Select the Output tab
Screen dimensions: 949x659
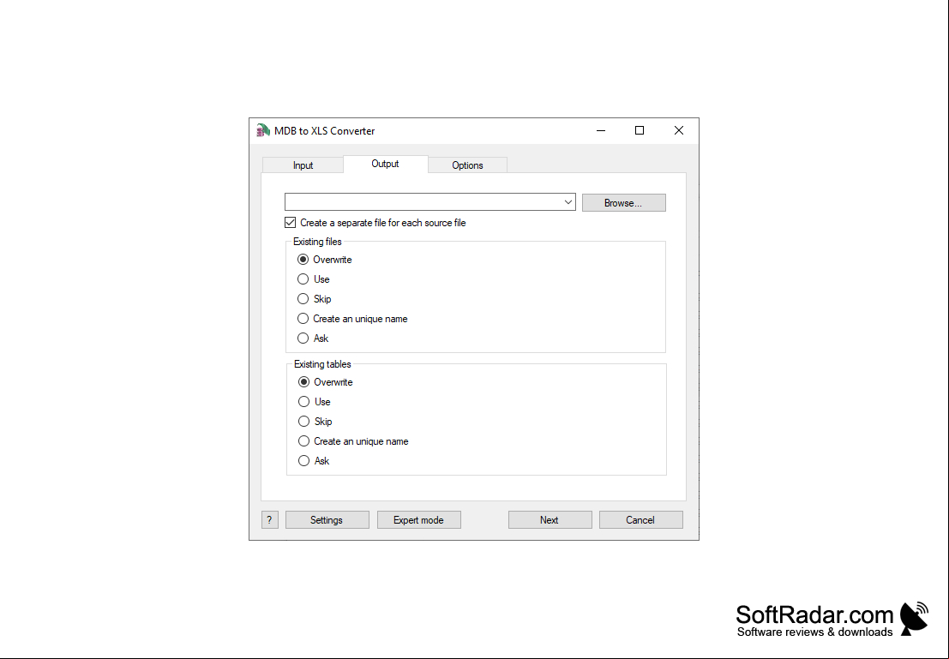[x=385, y=164]
